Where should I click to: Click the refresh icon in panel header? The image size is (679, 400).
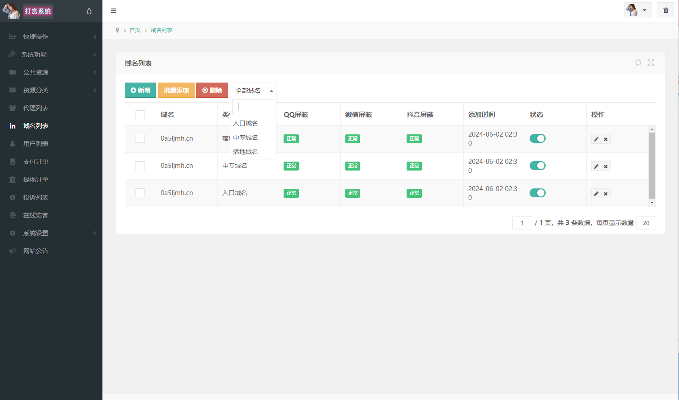[x=638, y=62]
